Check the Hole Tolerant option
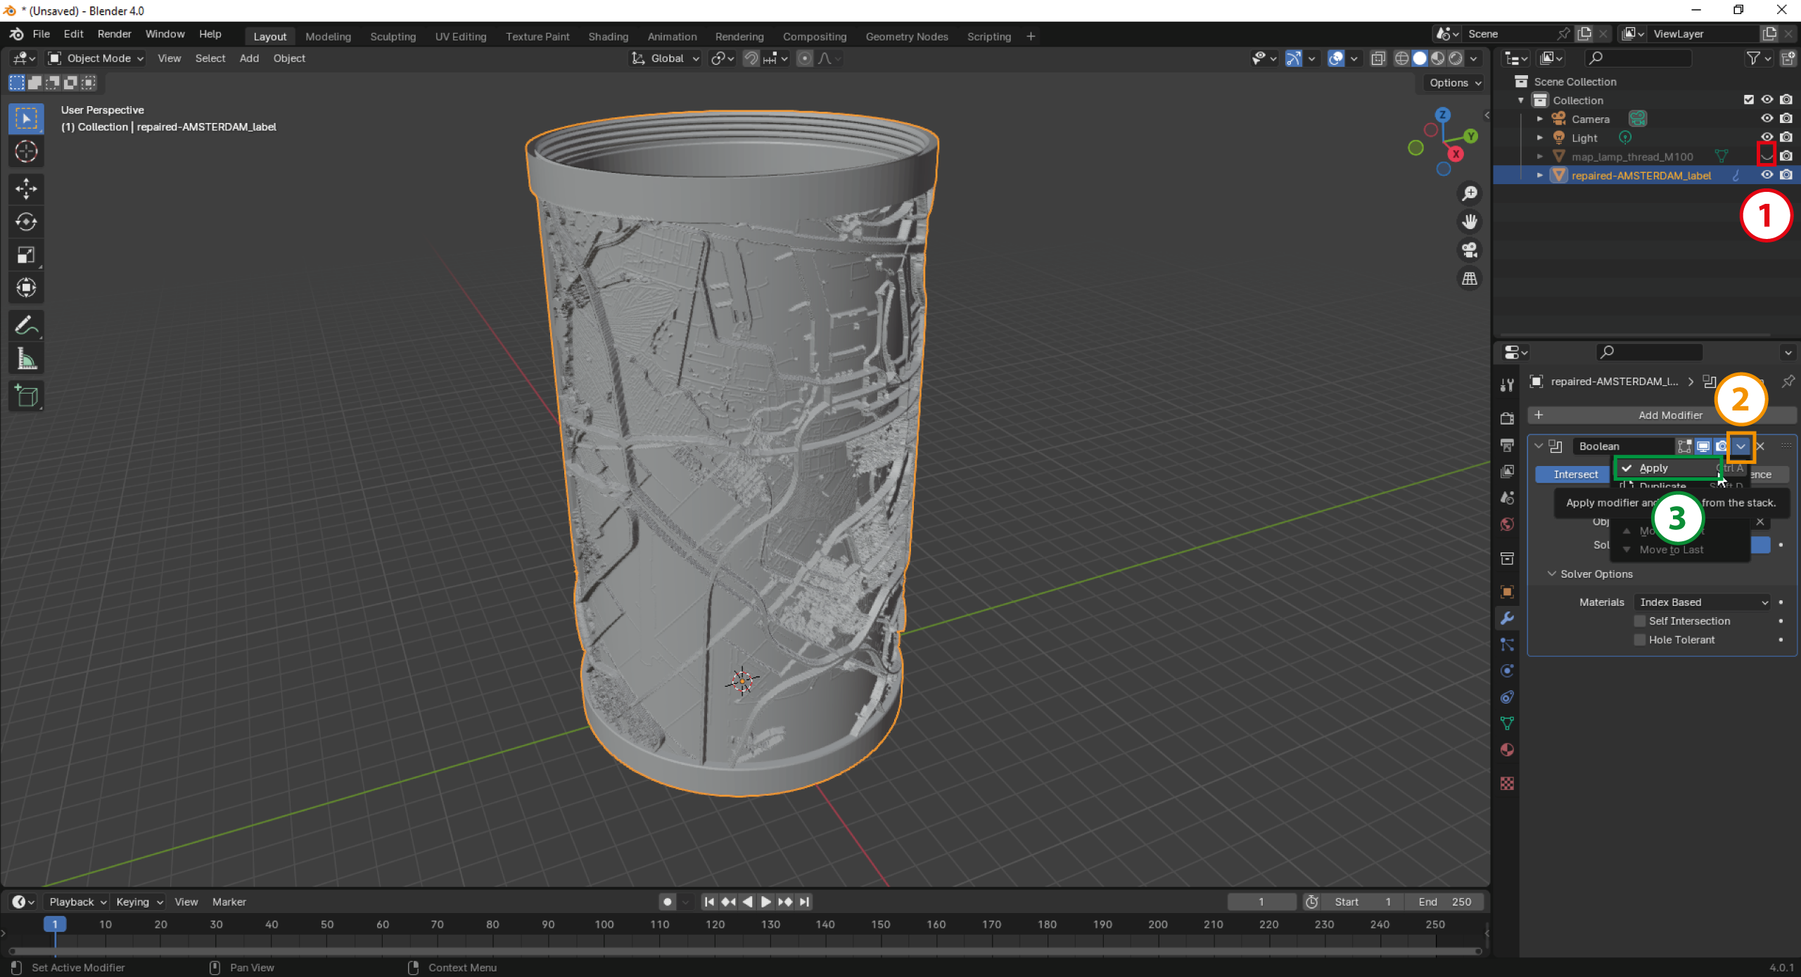Screen dimensions: 1801x977 click(x=1640, y=640)
